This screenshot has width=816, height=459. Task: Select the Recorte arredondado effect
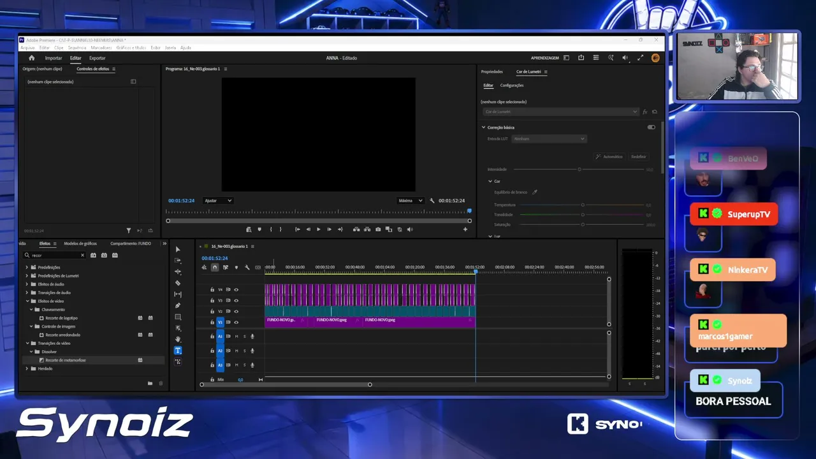(x=62, y=335)
